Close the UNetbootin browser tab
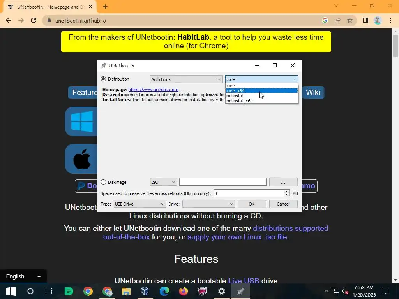The image size is (399, 299). coord(90,7)
